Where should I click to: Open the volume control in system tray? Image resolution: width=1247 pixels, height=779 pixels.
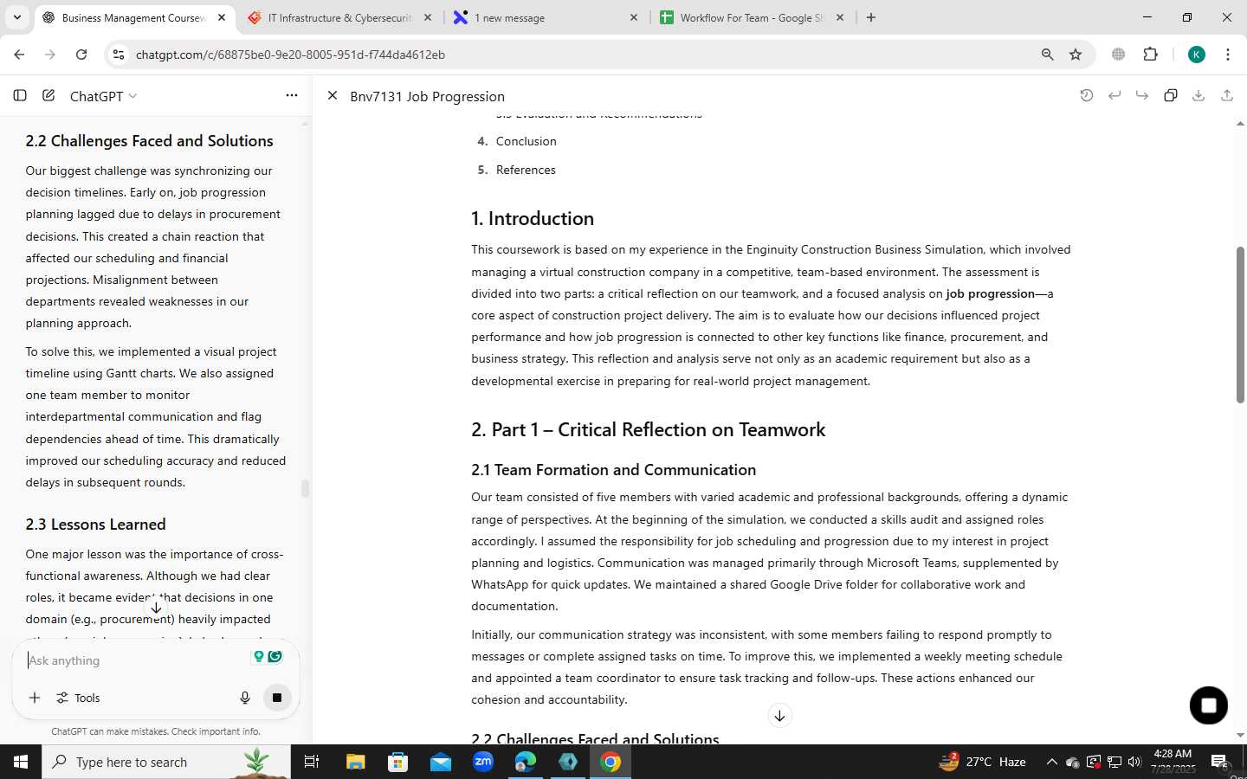click(1134, 762)
